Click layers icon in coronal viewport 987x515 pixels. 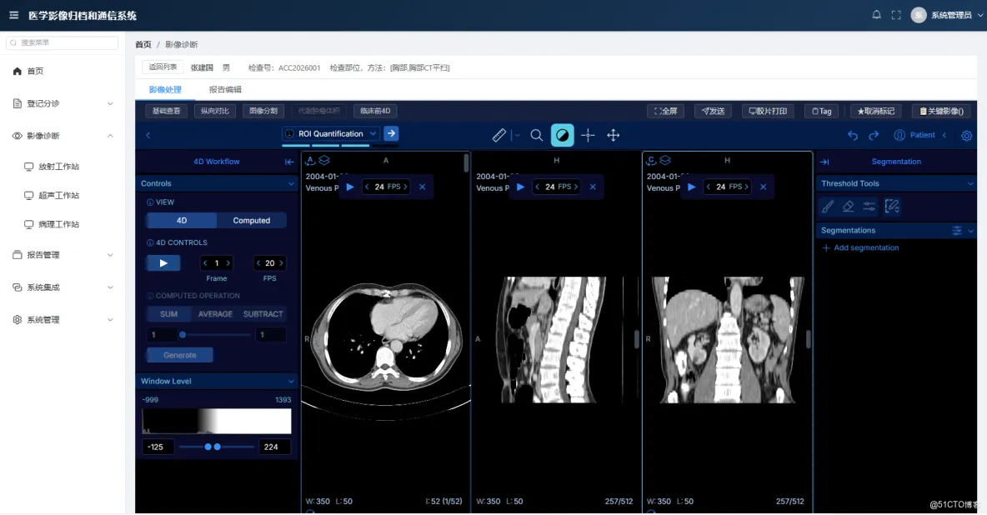coord(665,161)
